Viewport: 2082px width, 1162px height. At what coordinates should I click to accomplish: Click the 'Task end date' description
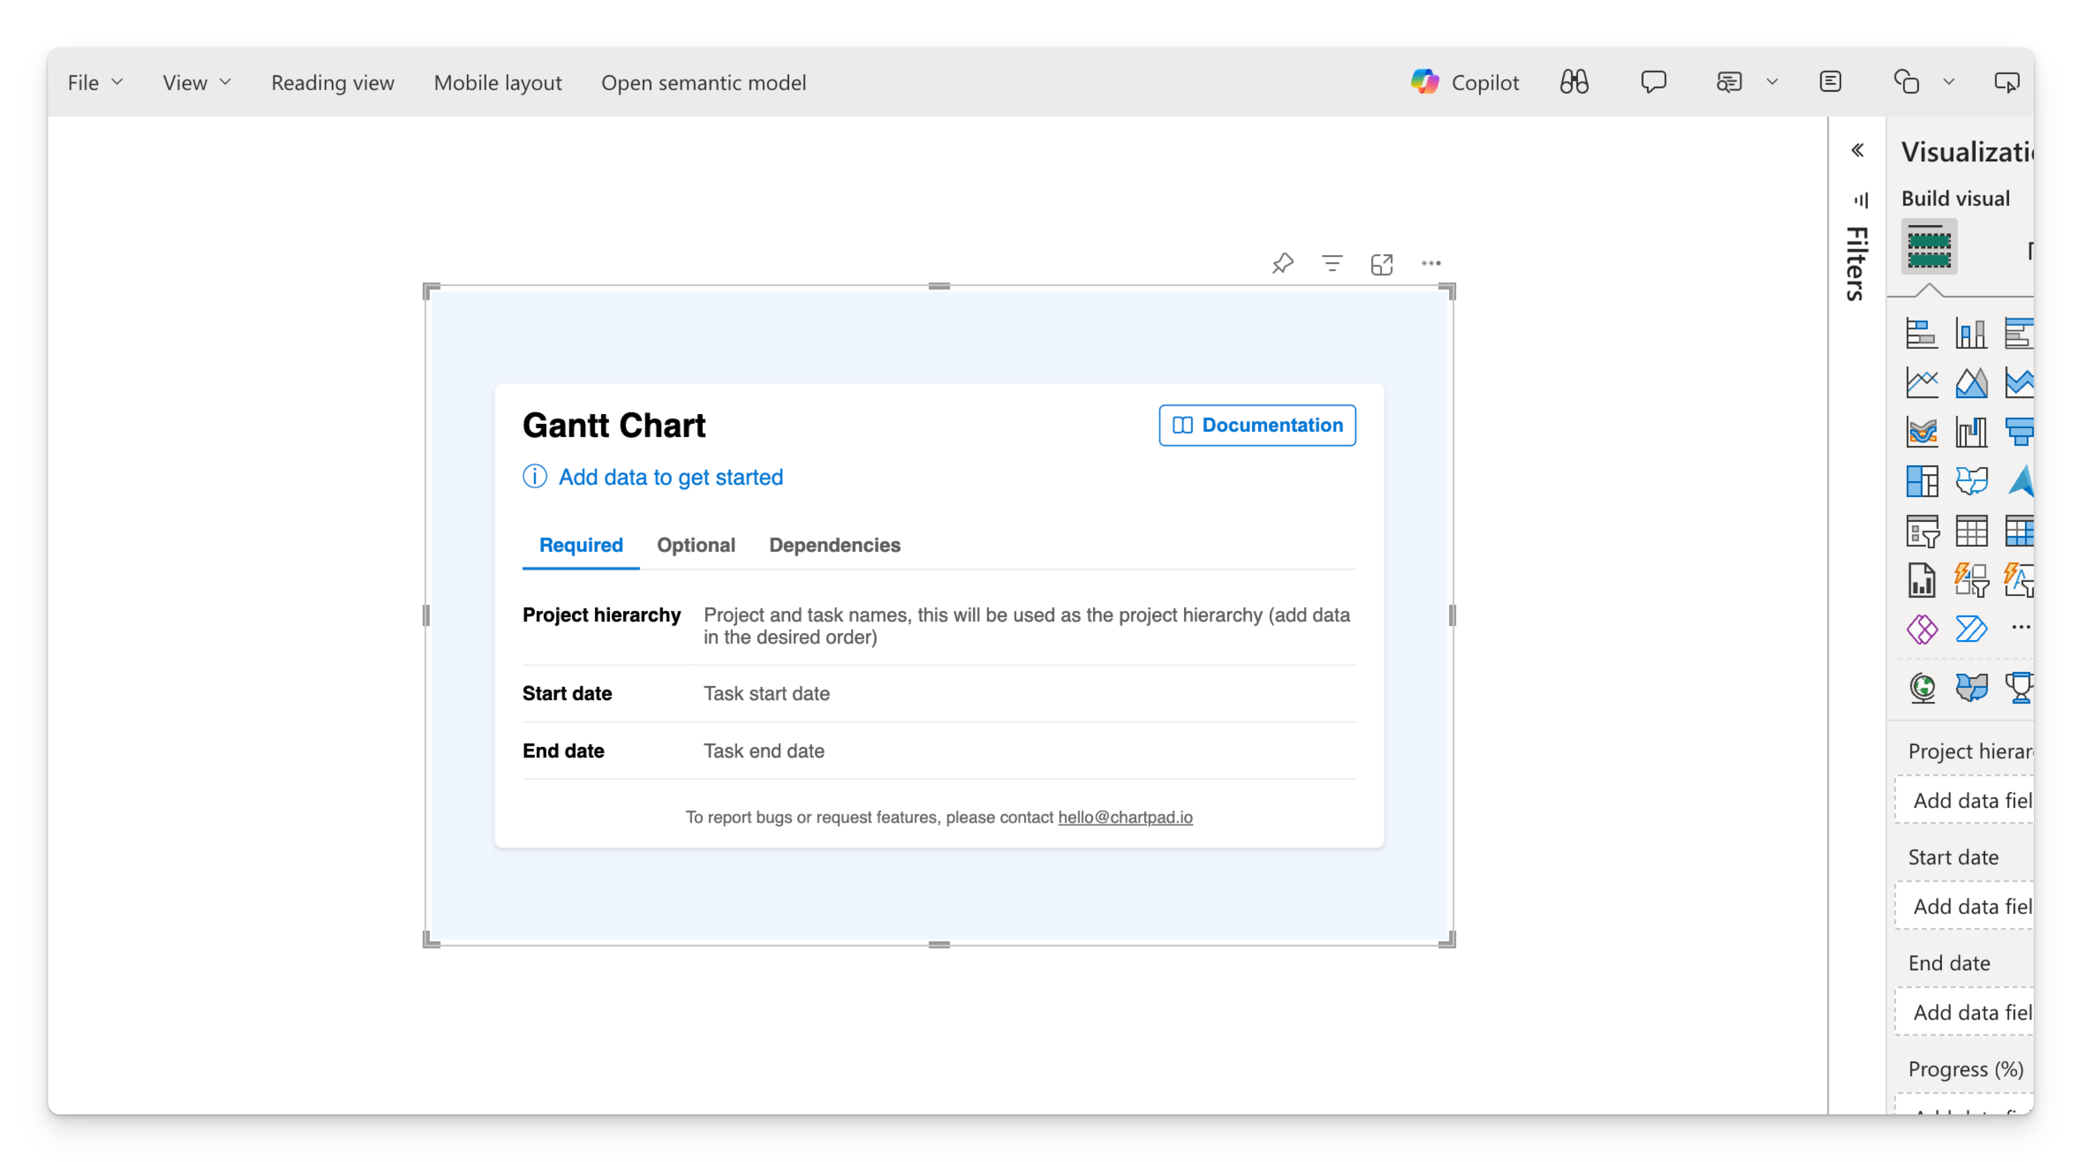764,751
